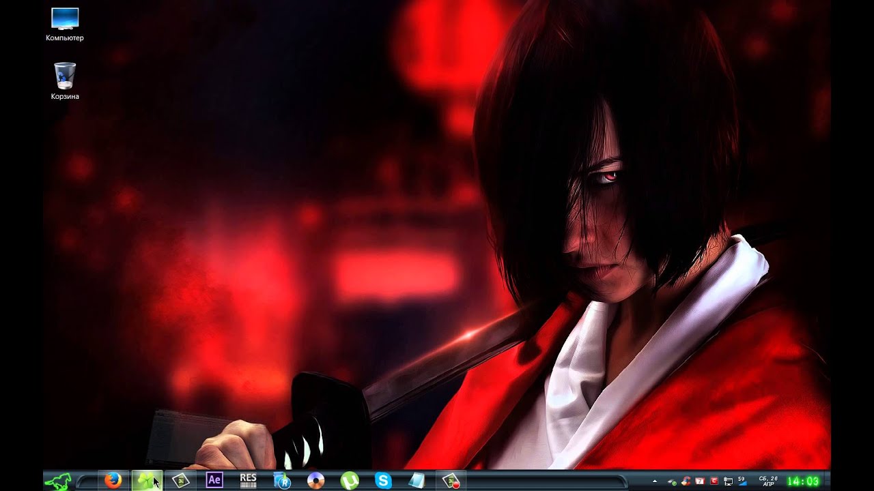Launch uTorrent from the taskbar

coord(350,481)
